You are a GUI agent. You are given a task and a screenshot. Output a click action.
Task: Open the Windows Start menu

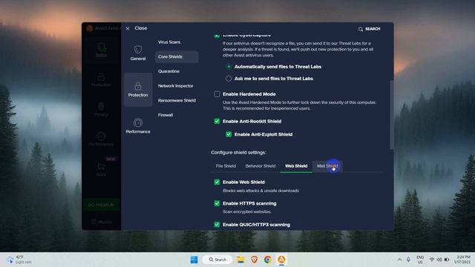point(194,260)
